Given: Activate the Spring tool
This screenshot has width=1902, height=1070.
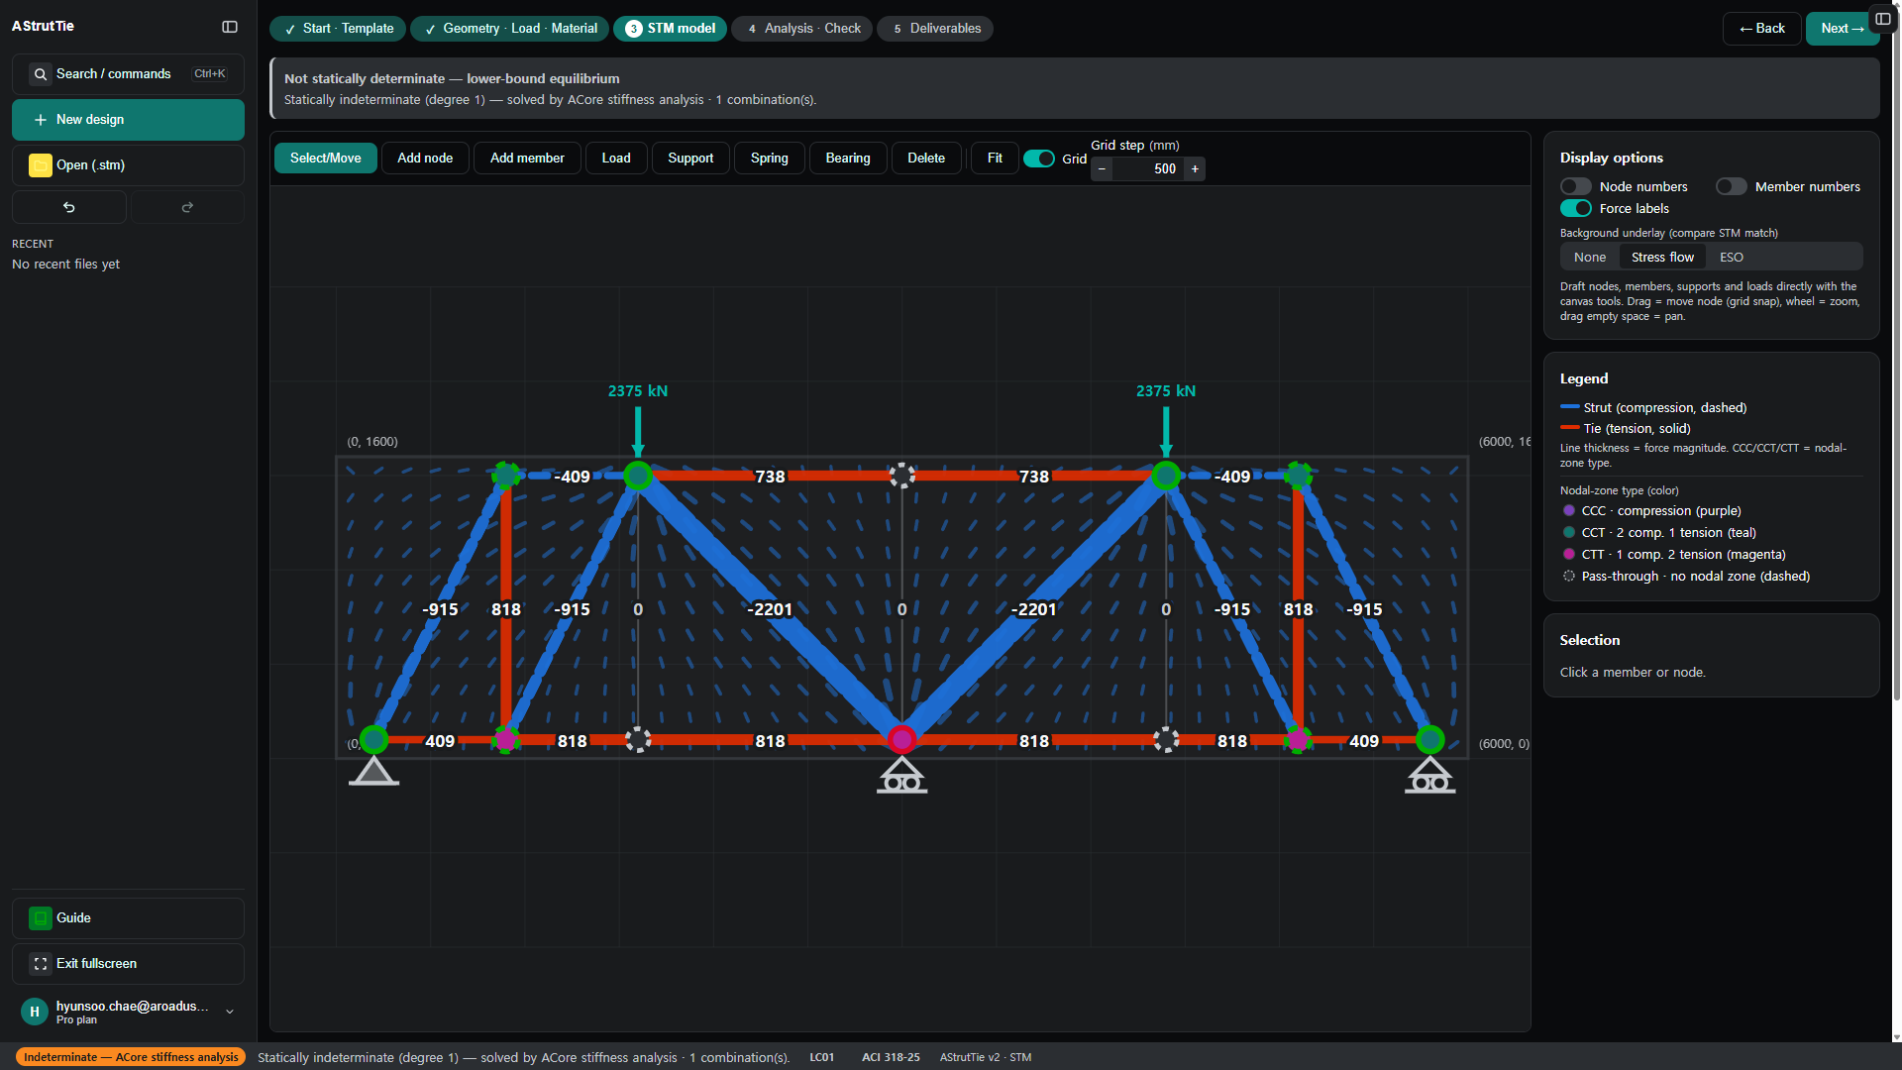Looking at the screenshot, I should (x=770, y=159).
